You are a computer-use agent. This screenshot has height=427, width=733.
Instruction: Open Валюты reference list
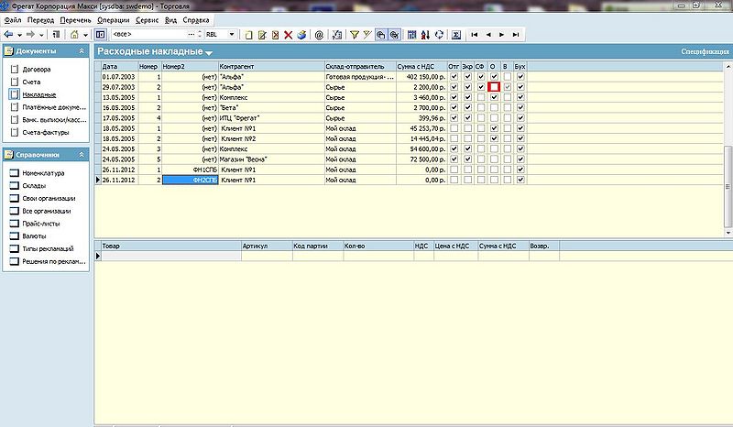(x=34, y=236)
